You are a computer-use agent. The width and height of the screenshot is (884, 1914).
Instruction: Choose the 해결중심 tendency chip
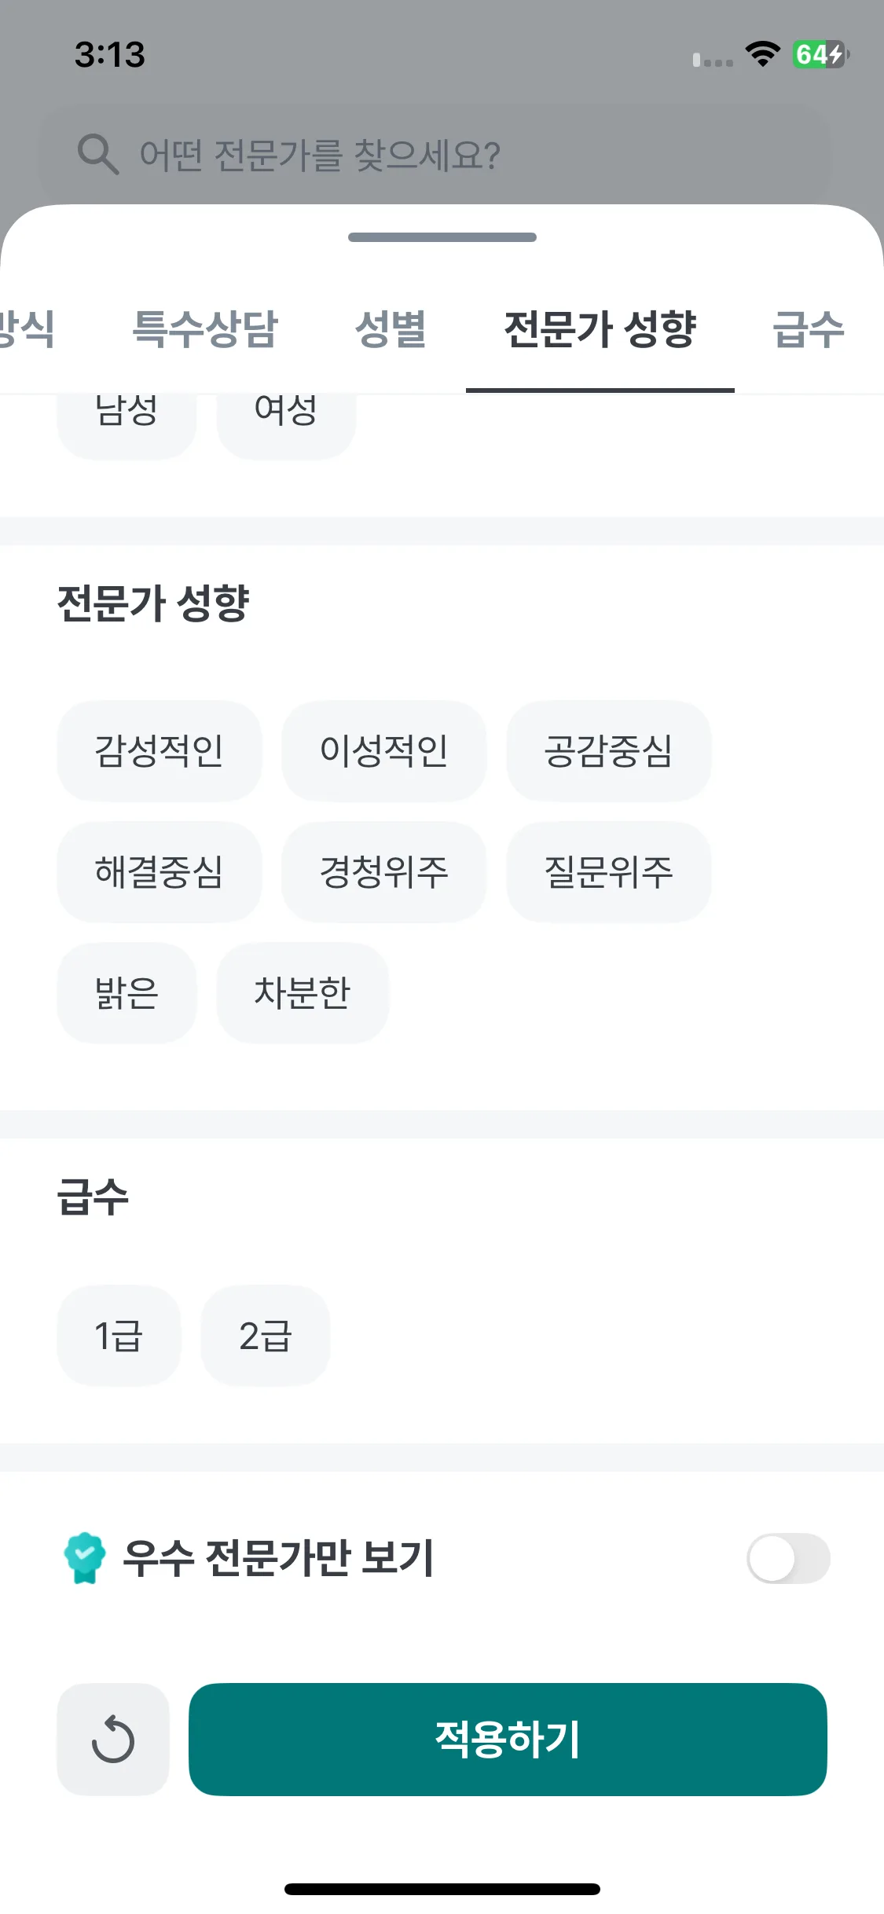(160, 871)
